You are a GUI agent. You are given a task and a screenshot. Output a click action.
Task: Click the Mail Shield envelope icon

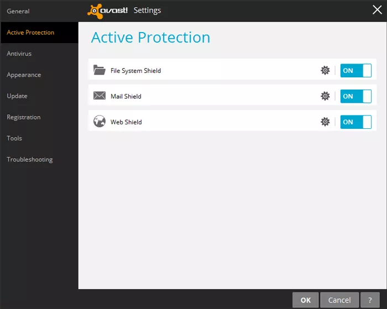tap(99, 96)
